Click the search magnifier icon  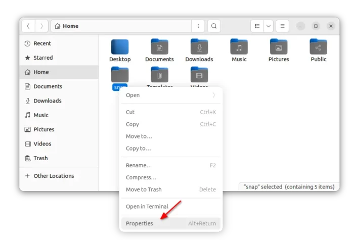tap(214, 26)
